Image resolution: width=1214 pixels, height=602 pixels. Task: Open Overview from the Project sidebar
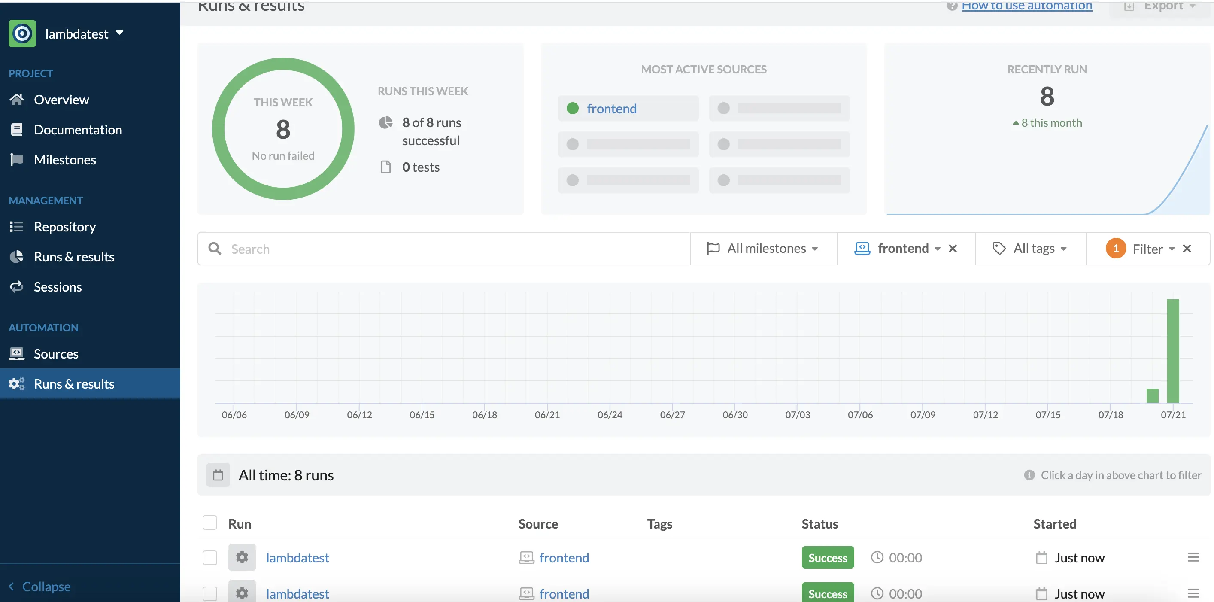coord(62,100)
